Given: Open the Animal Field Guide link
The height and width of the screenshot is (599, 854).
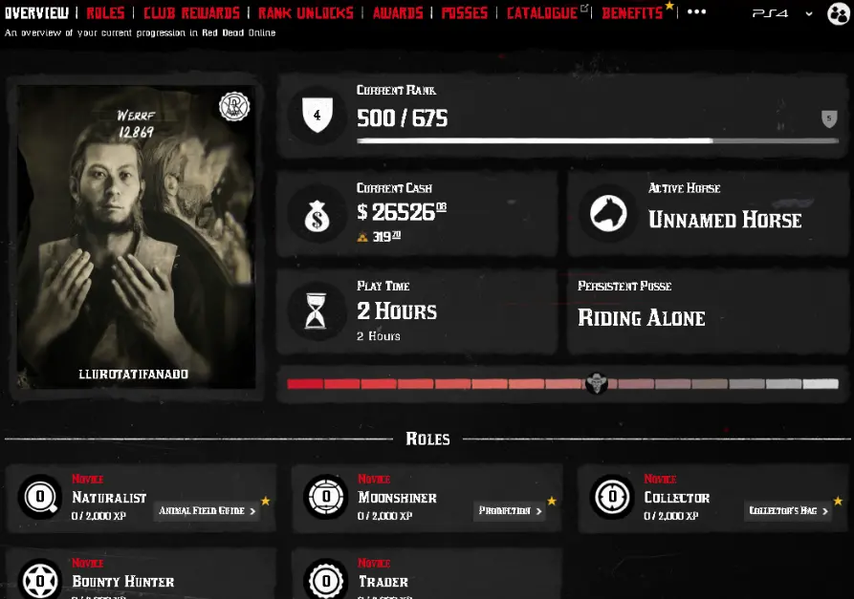Looking at the screenshot, I should tap(207, 511).
